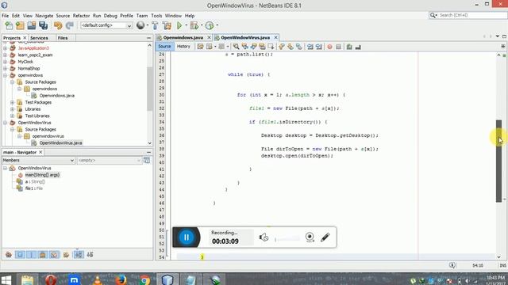Expand the MyClock project node
The height and width of the screenshot is (285, 508).
[6, 62]
